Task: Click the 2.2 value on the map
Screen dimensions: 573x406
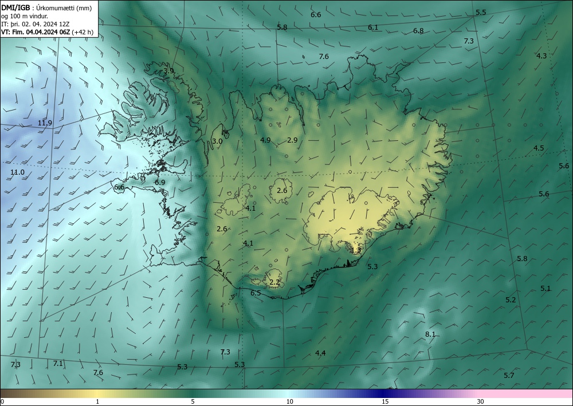Action: (x=274, y=282)
